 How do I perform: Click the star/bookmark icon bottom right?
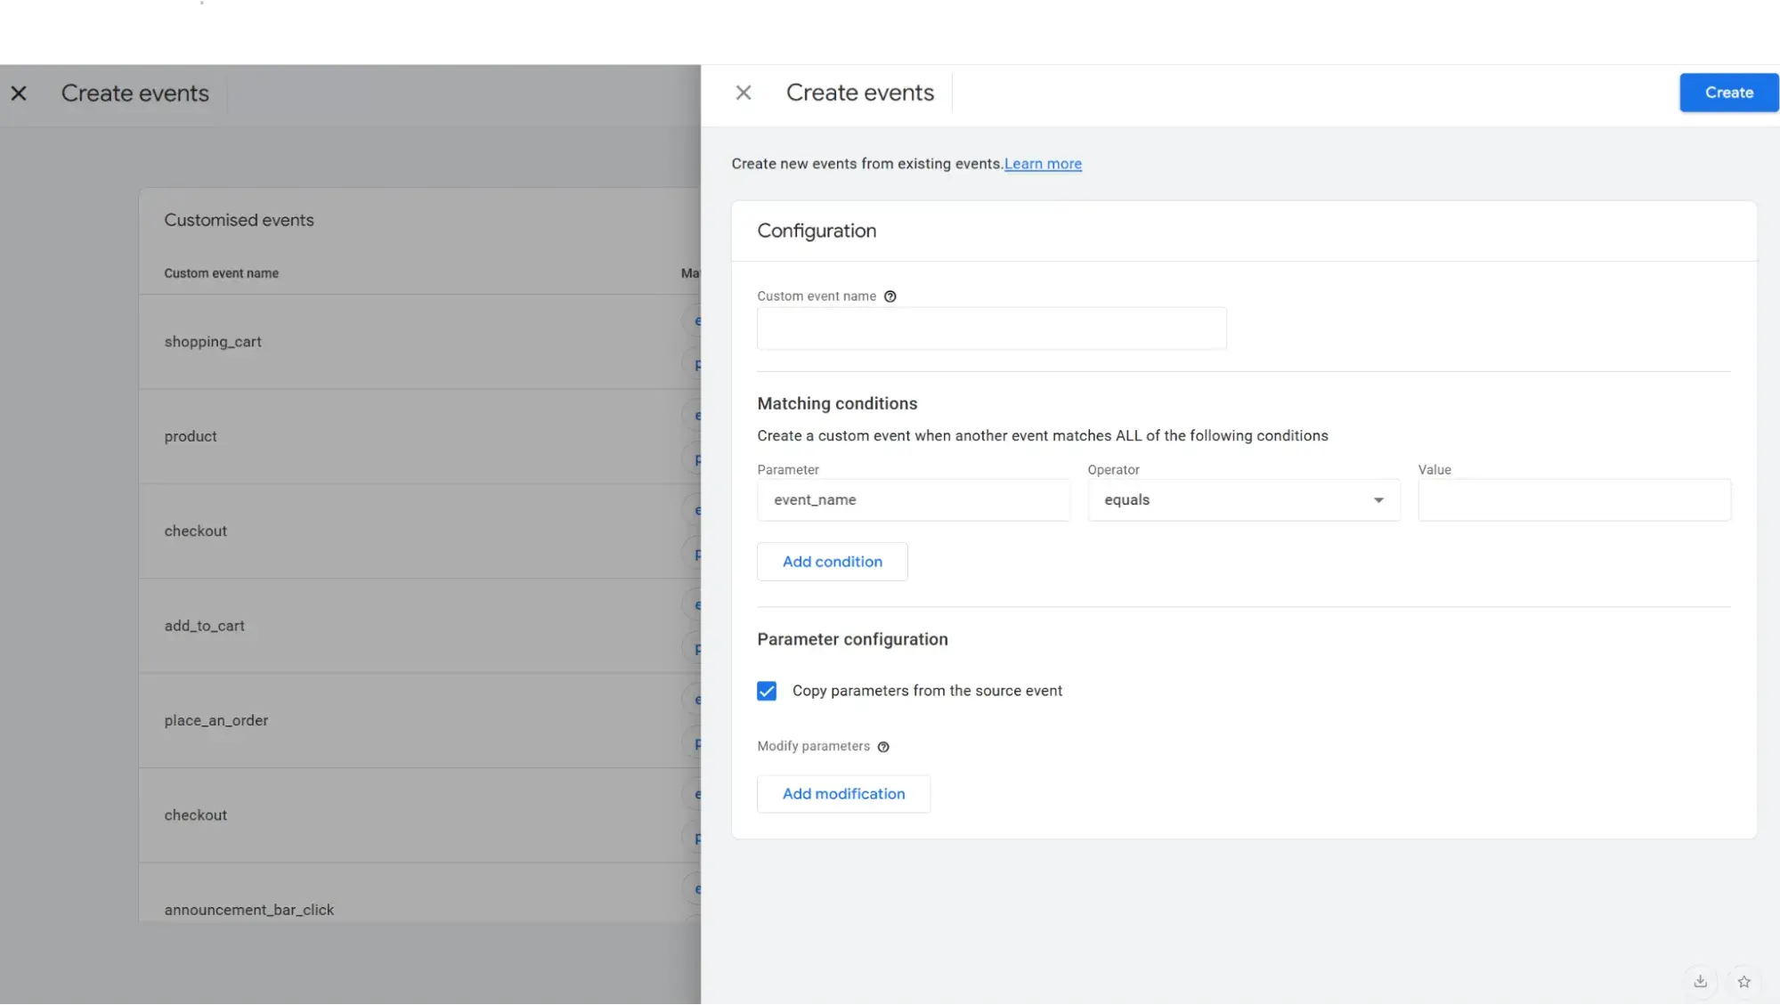1744,979
